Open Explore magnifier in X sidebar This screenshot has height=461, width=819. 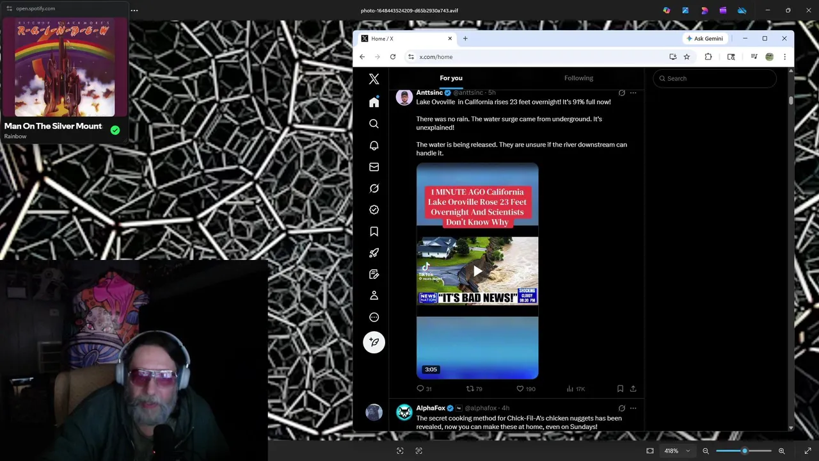click(374, 124)
